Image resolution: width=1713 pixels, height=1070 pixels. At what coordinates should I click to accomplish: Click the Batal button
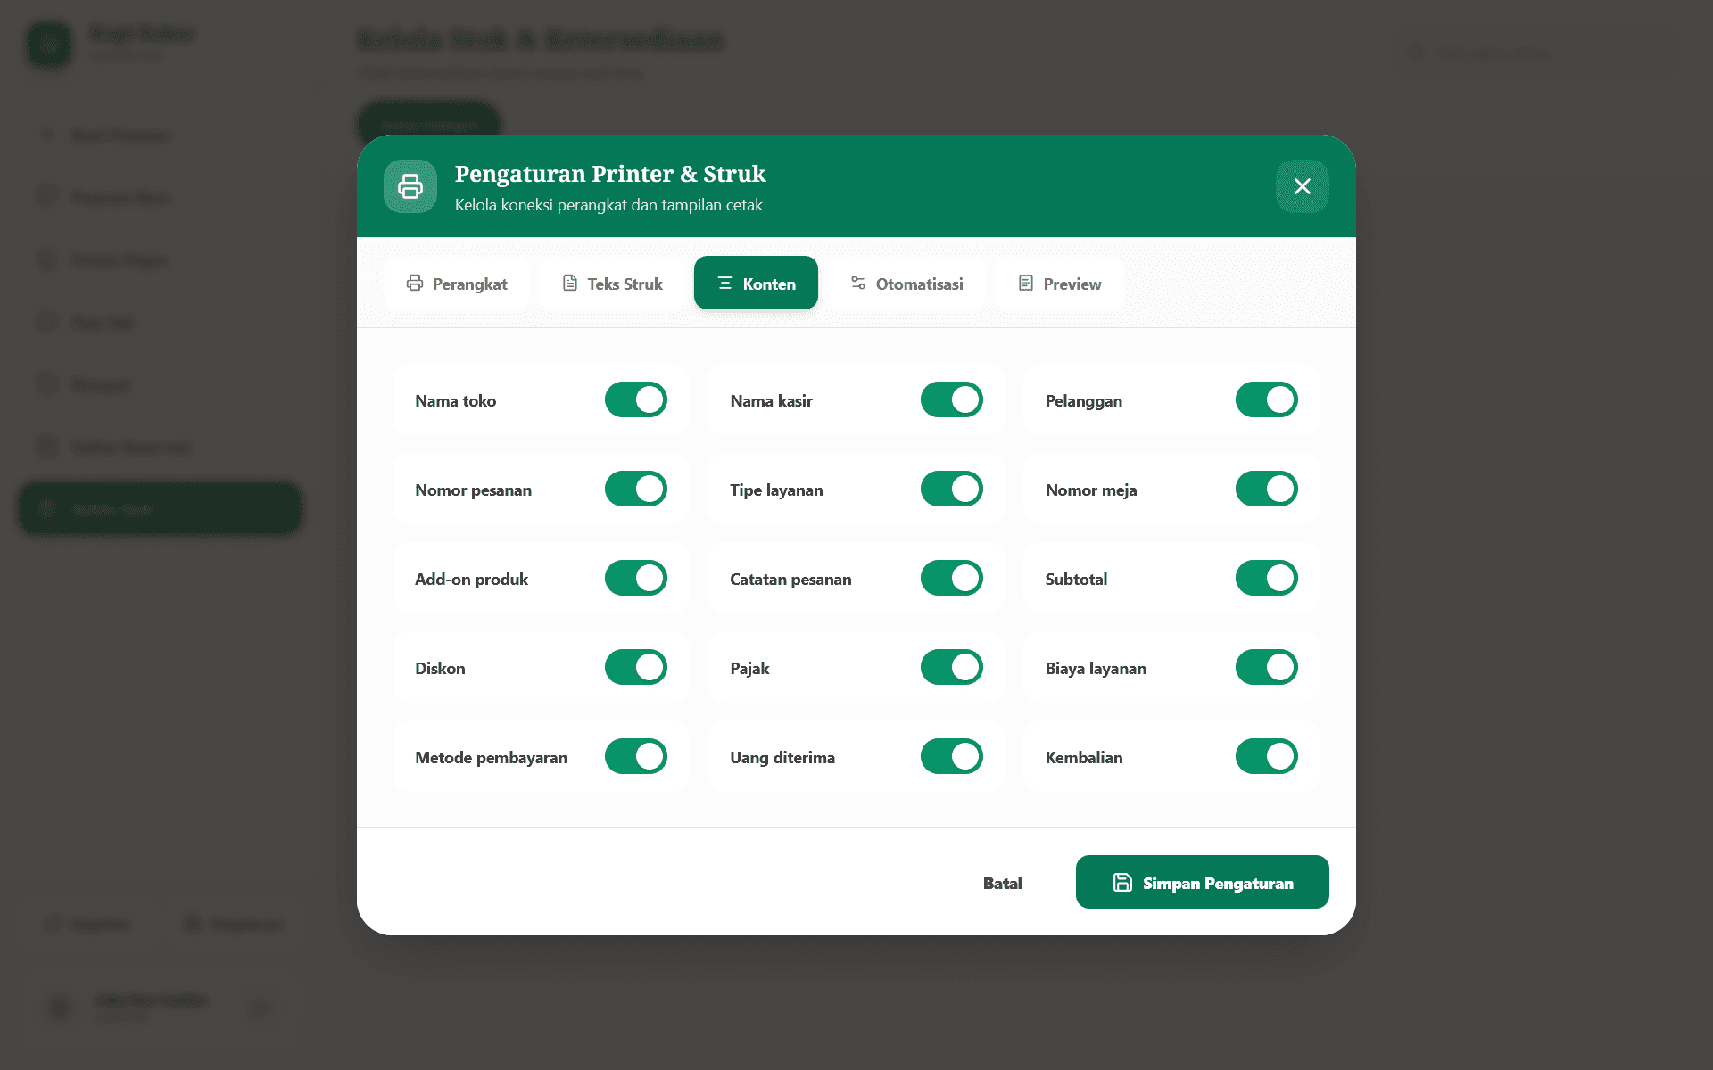(x=1003, y=883)
